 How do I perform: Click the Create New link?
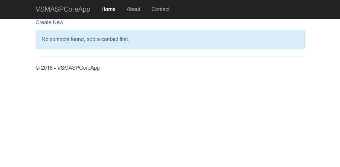pyautogui.click(x=49, y=22)
